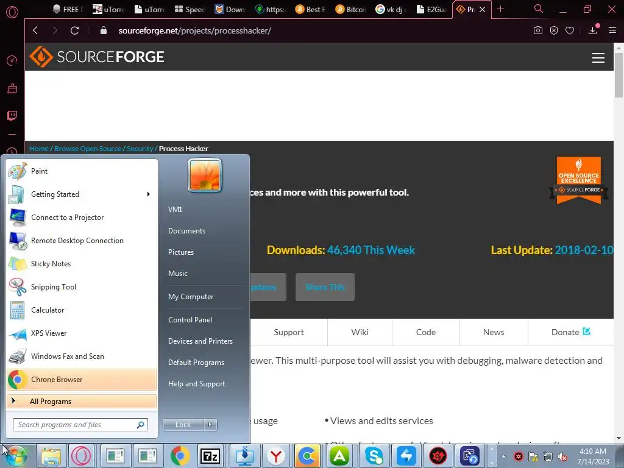This screenshot has width=624, height=468.
Task: Open Connect to a Projector
Action: (x=82, y=218)
